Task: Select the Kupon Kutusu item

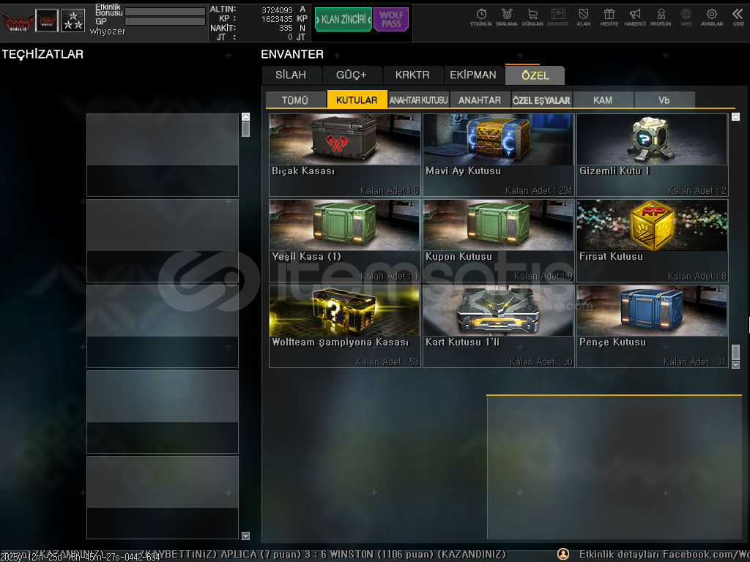Action: pos(498,240)
